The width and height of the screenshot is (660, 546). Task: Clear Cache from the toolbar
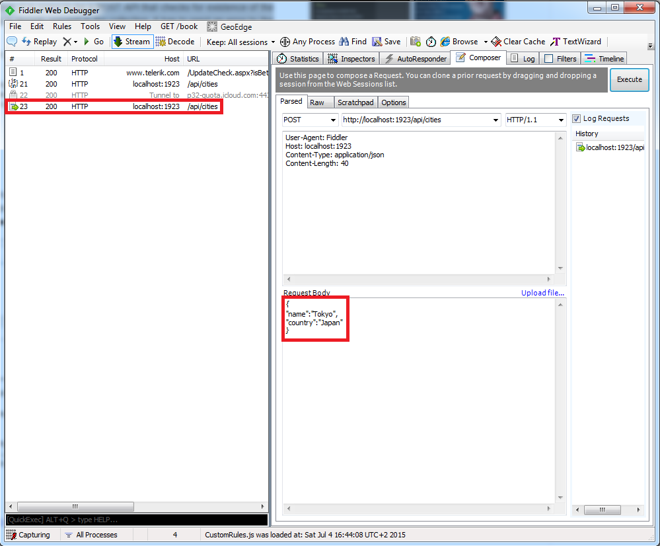click(x=518, y=41)
